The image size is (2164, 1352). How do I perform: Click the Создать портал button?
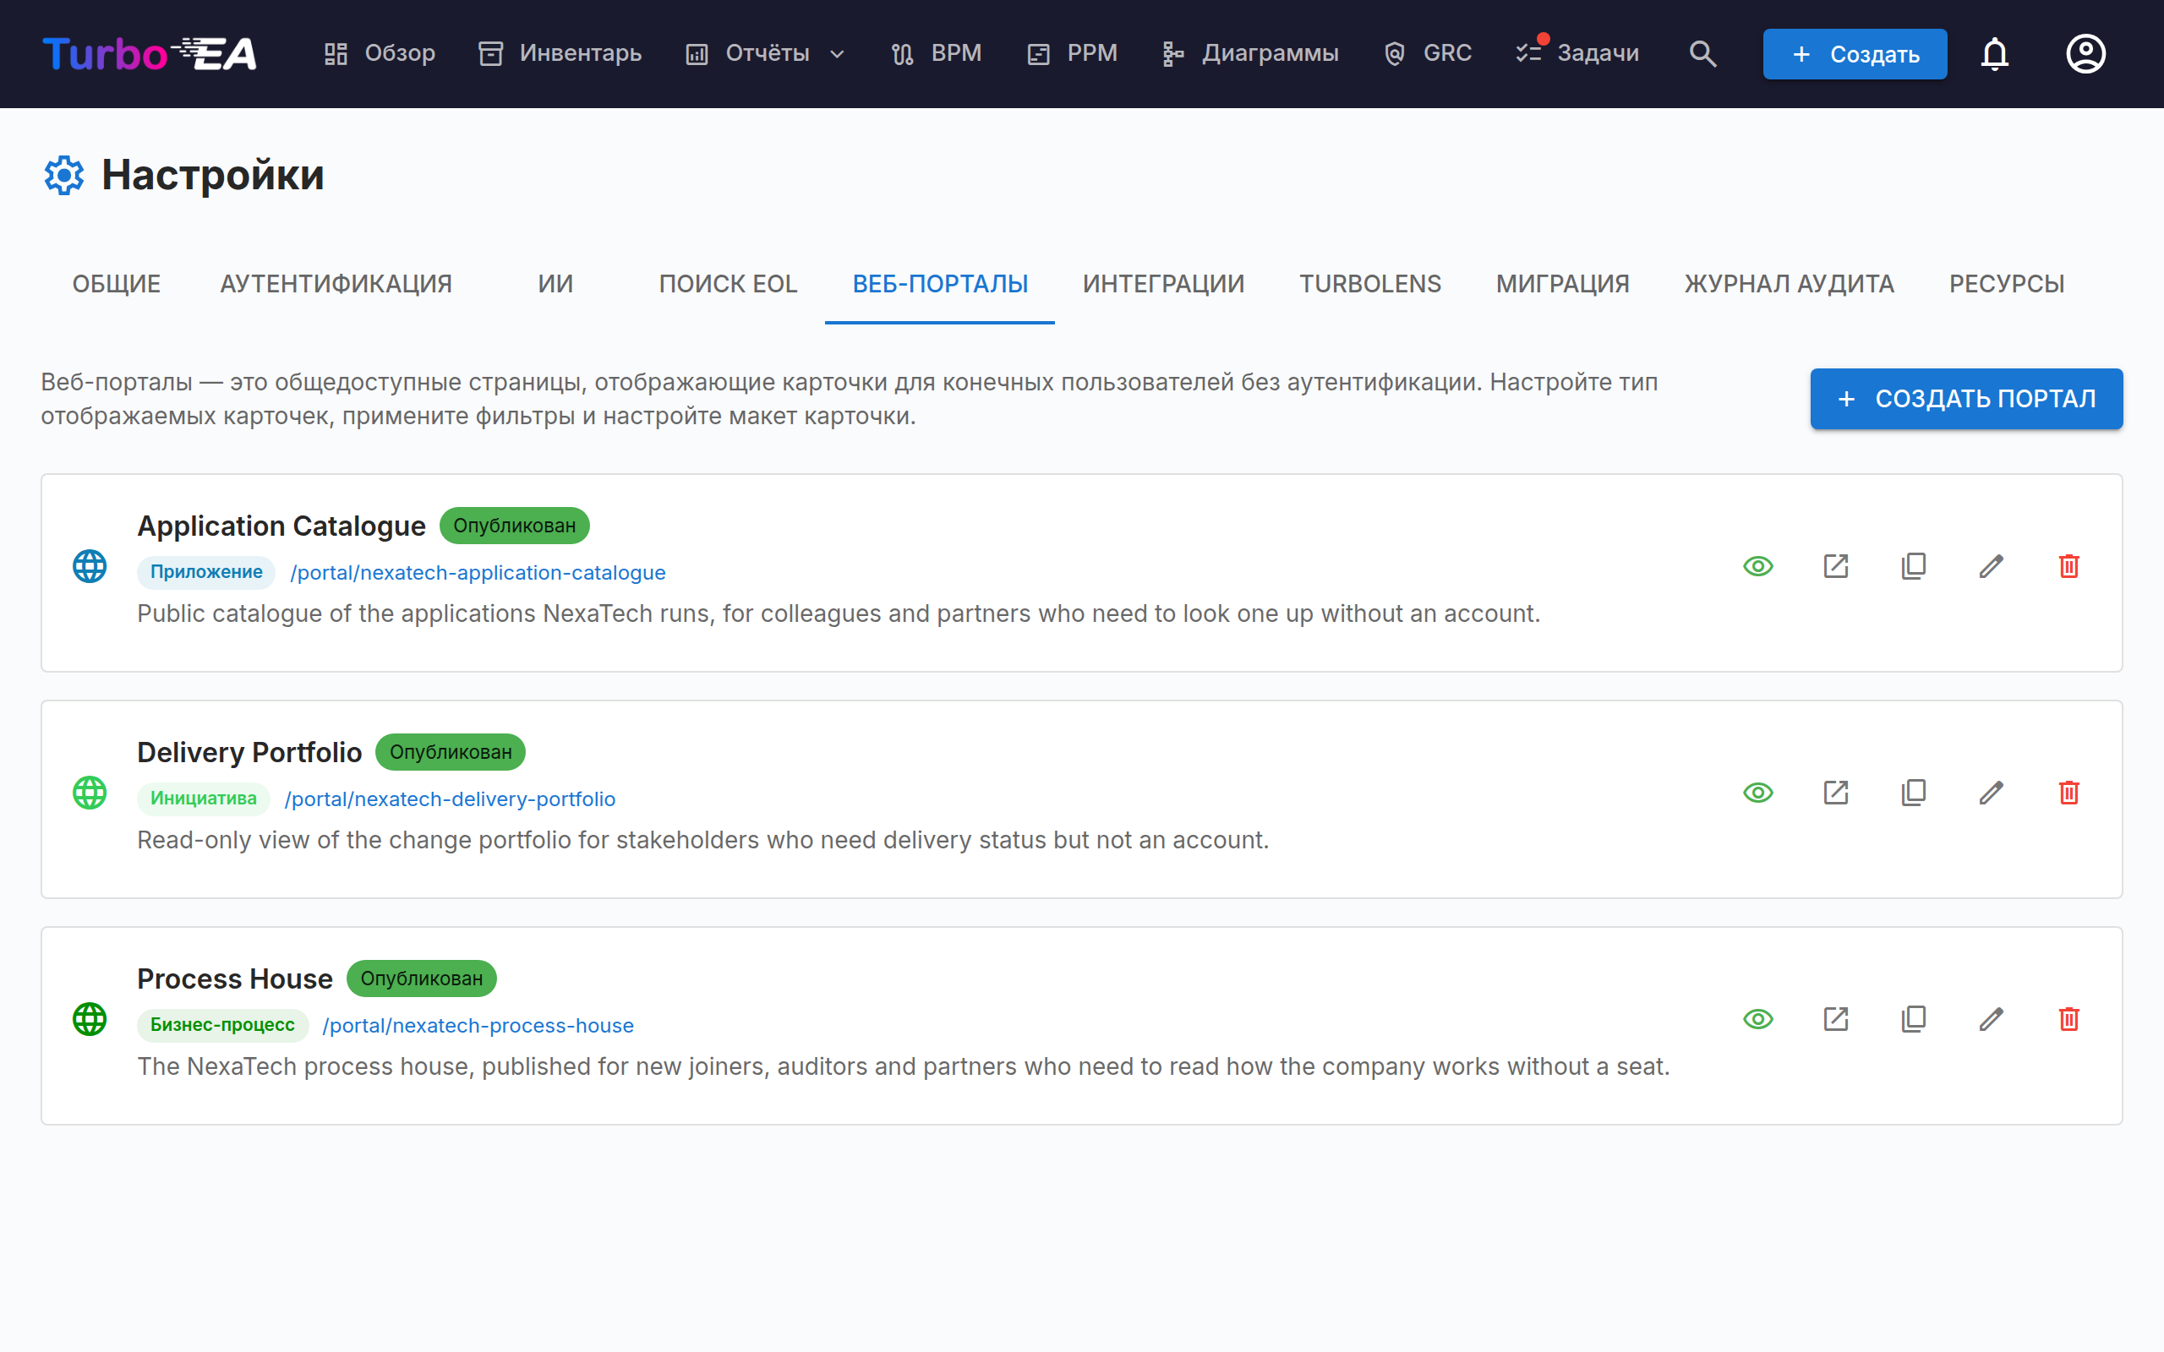pyautogui.click(x=1965, y=399)
